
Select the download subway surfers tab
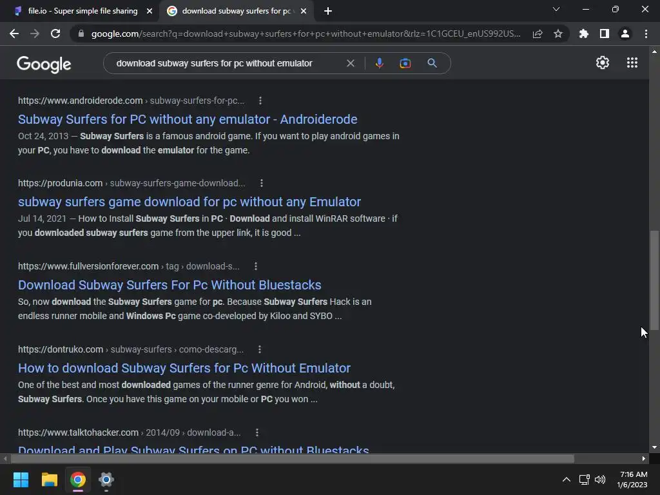coord(236,11)
